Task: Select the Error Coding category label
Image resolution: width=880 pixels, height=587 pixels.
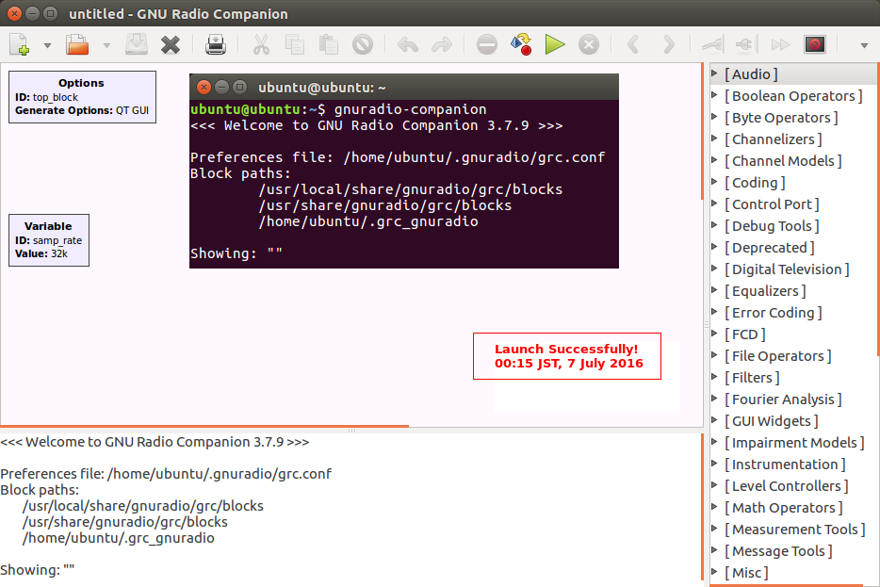Action: pyautogui.click(x=773, y=313)
